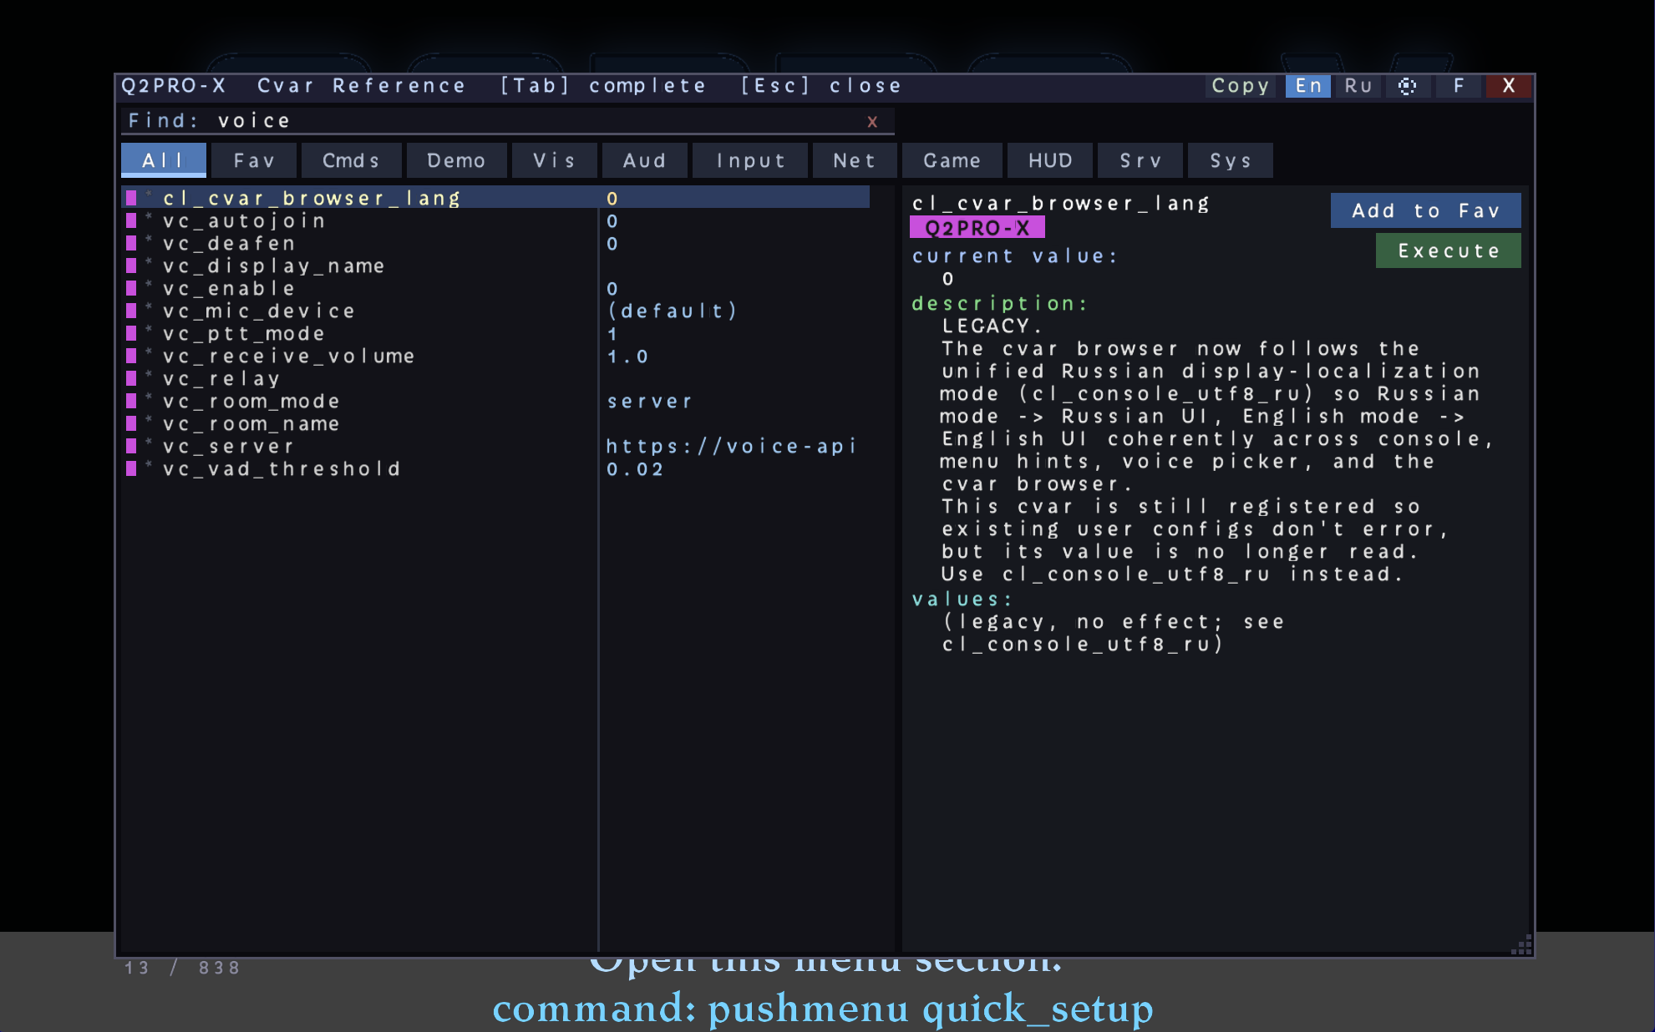Open the Vis tab

point(555,160)
